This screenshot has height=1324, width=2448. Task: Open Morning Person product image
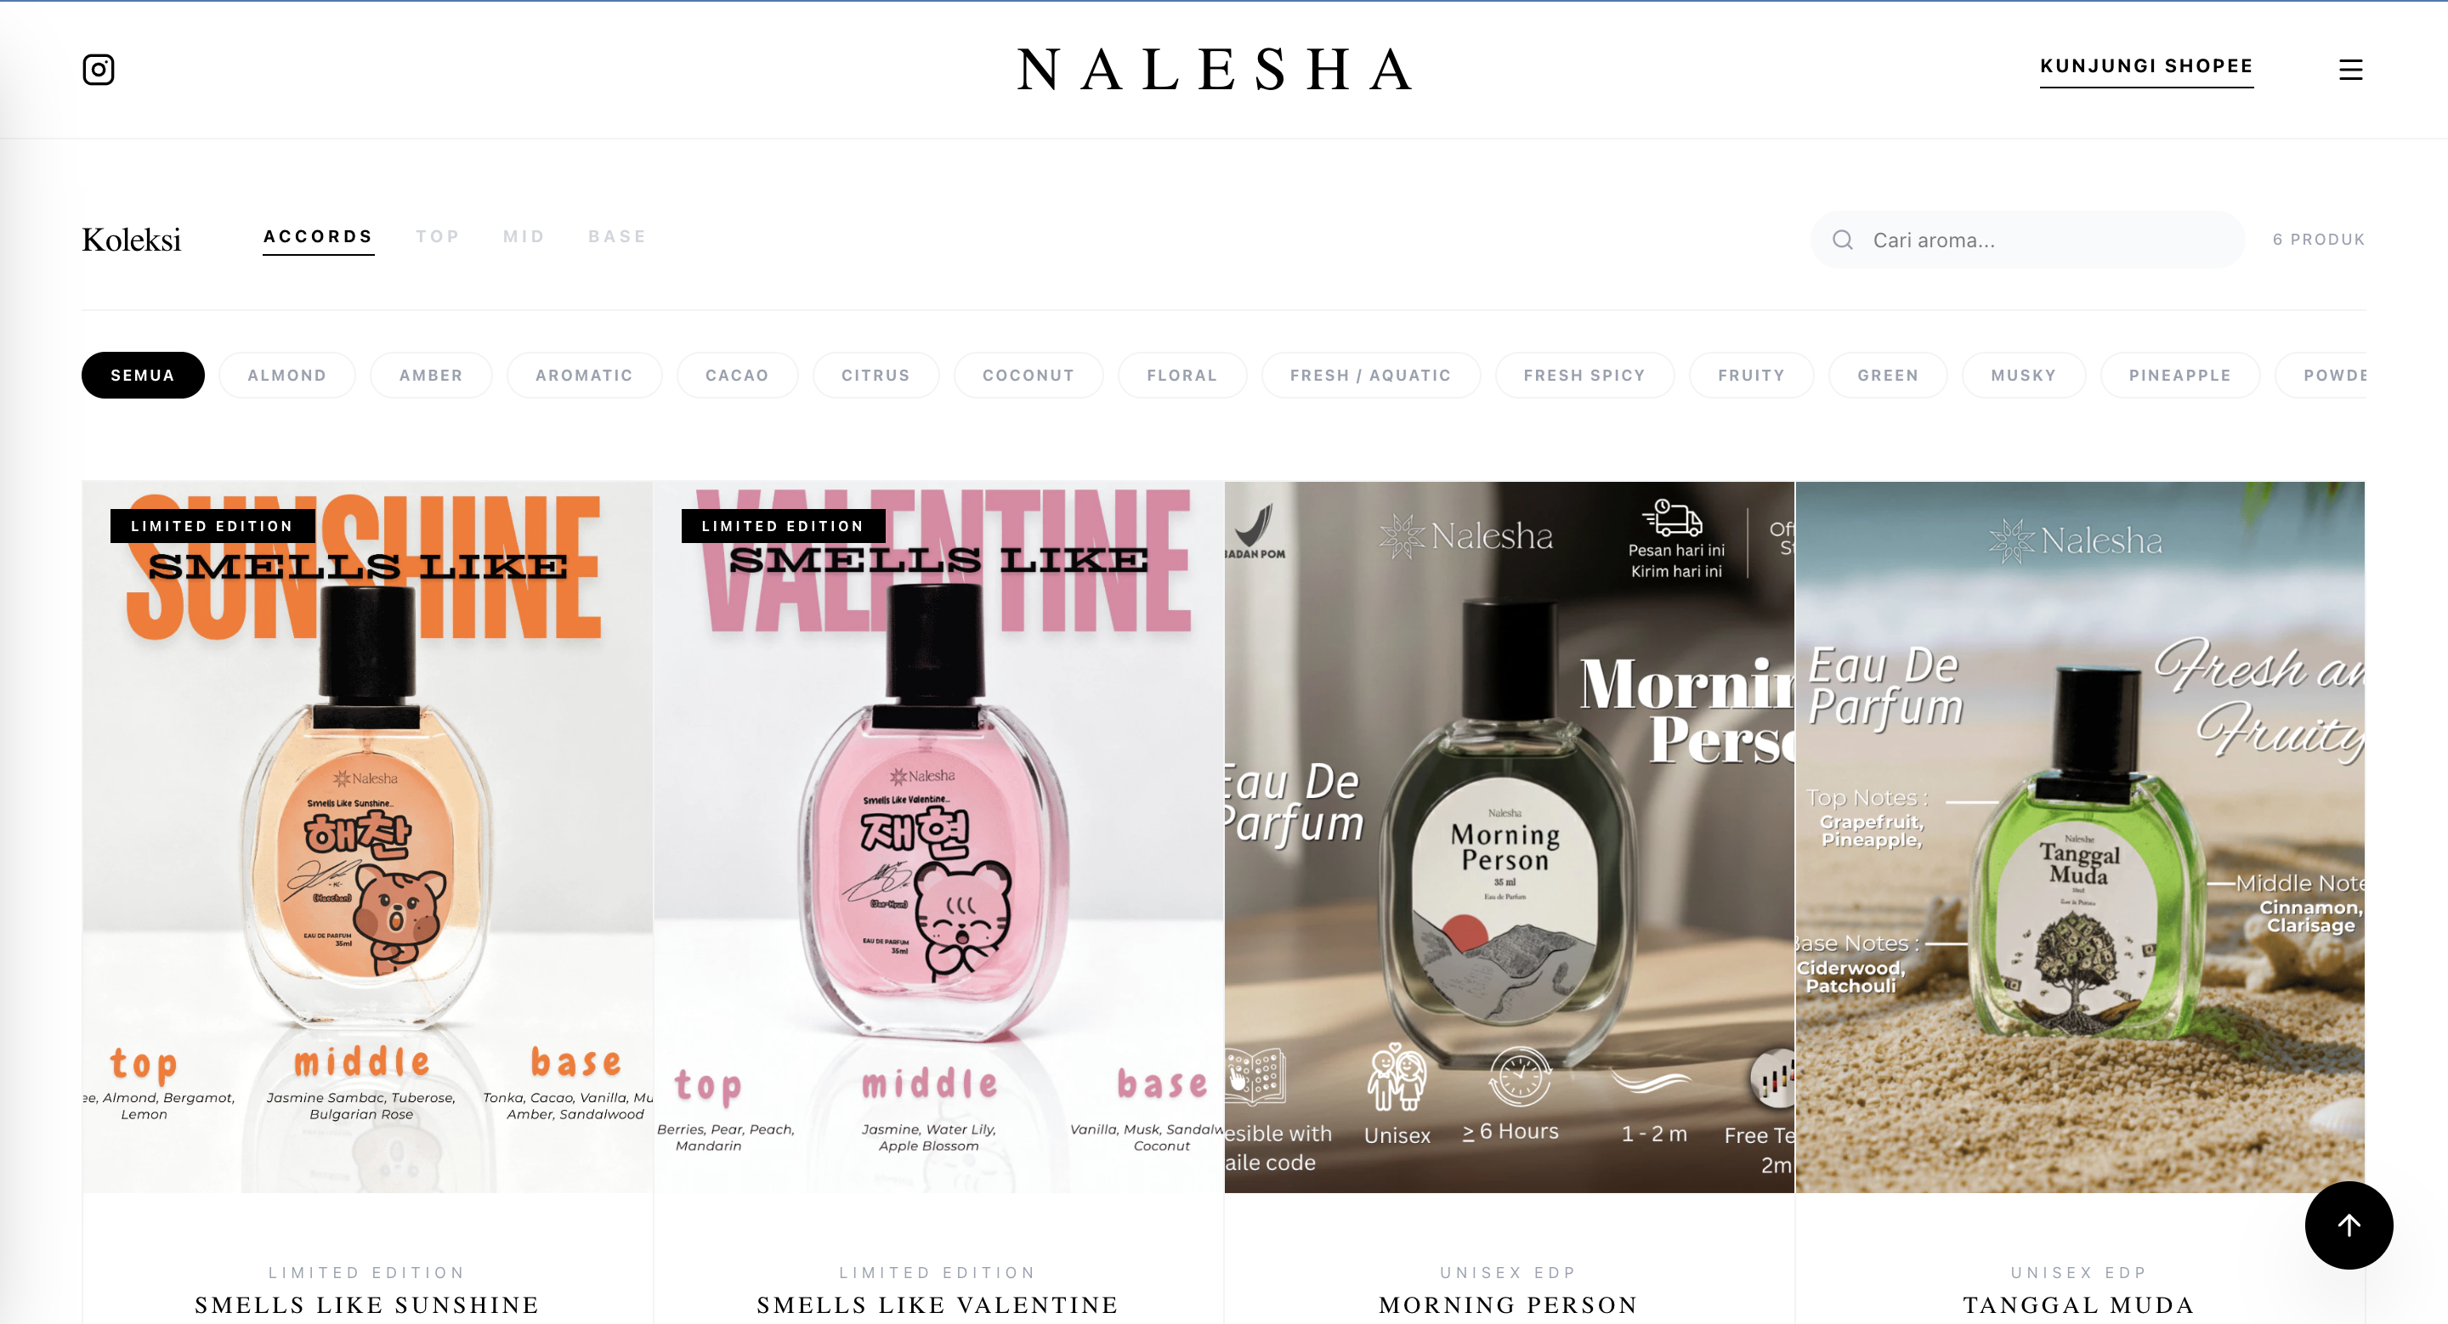click(x=1509, y=837)
